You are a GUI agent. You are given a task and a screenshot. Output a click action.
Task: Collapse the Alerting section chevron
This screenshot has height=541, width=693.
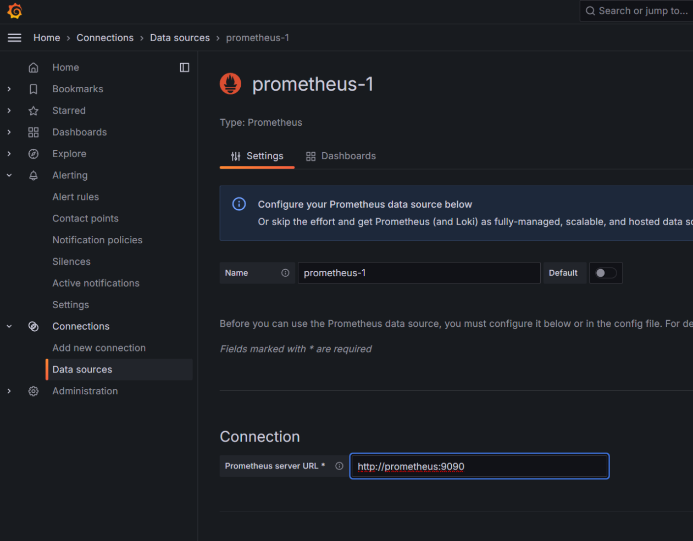pos(9,175)
